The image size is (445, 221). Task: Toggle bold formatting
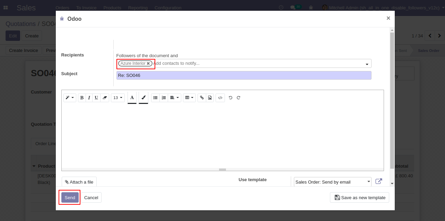pyautogui.click(x=82, y=98)
